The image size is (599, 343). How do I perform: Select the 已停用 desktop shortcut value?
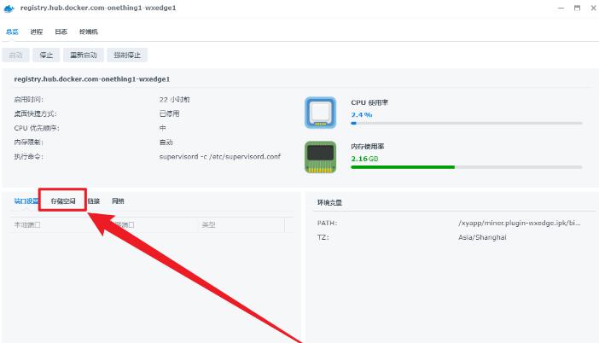(x=169, y=113)
